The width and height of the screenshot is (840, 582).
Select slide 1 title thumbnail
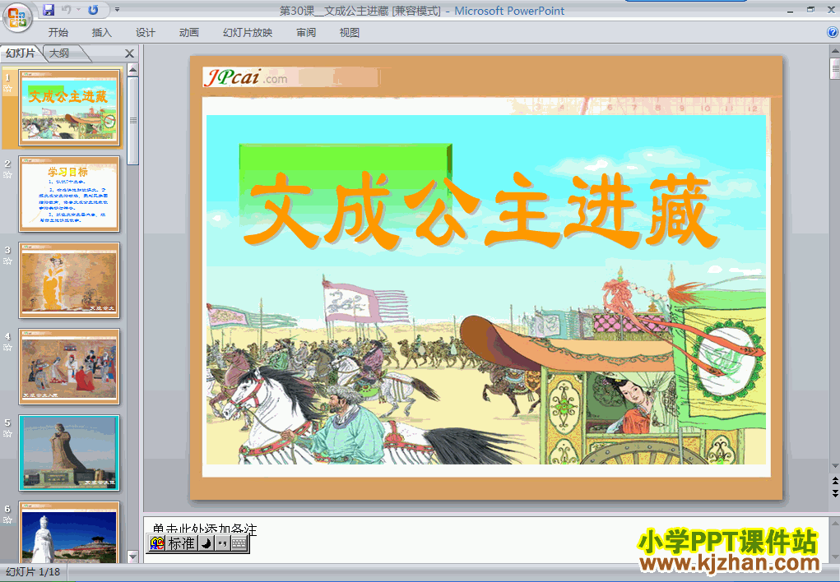tap(69, 108)
